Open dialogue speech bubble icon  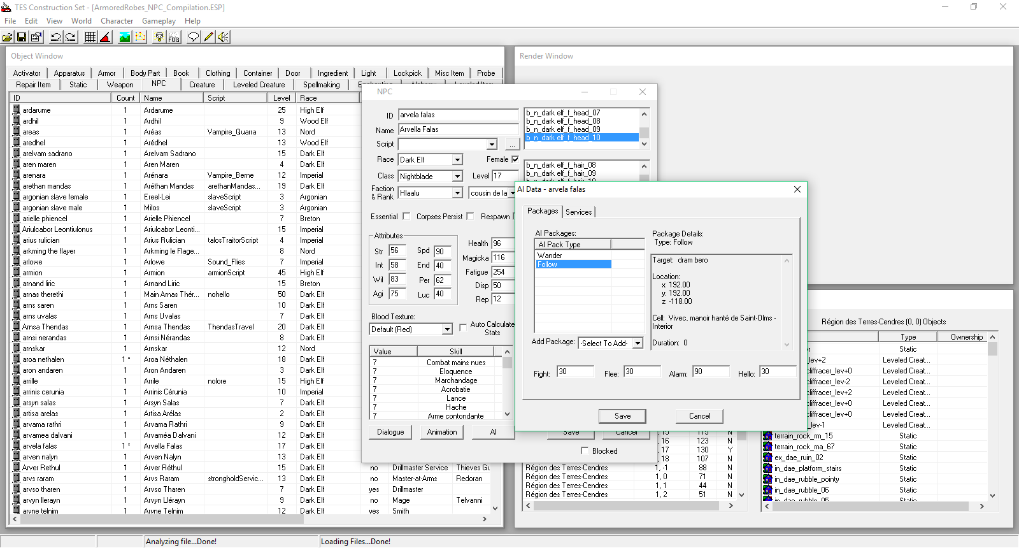pyautogui.click(x=194, y=37)
